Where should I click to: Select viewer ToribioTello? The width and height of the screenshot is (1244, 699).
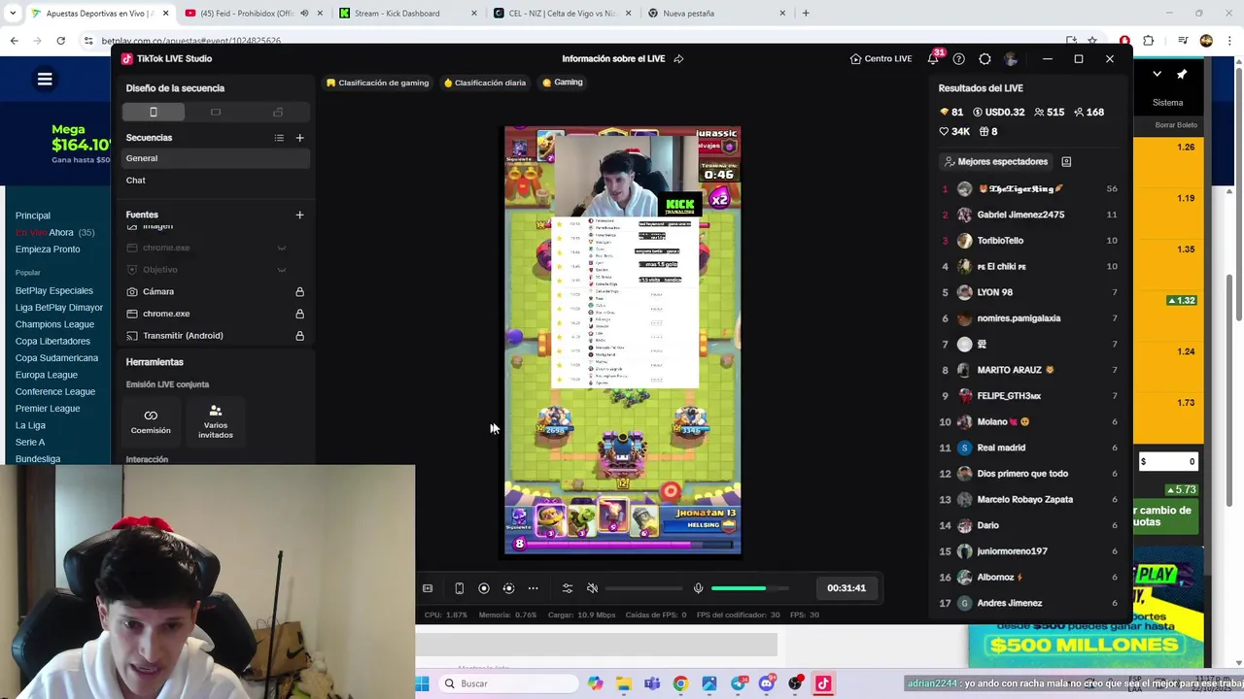(1028, 241)
